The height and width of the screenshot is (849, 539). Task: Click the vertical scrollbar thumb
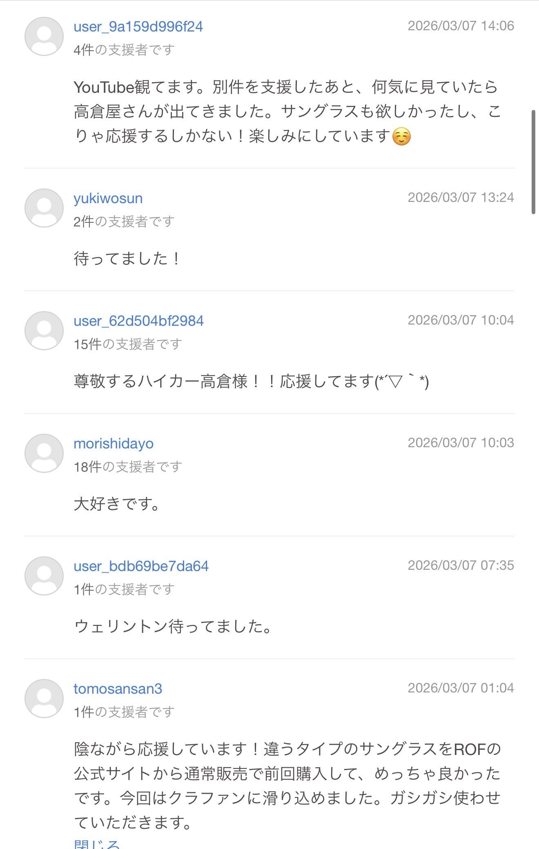point(533,162)
